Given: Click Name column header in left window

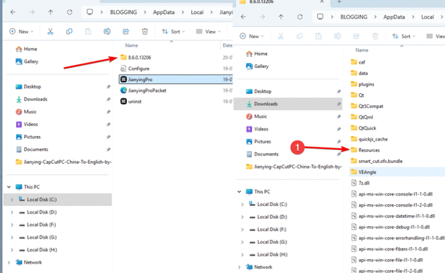Looking at the screenshot, I should 132,45.
